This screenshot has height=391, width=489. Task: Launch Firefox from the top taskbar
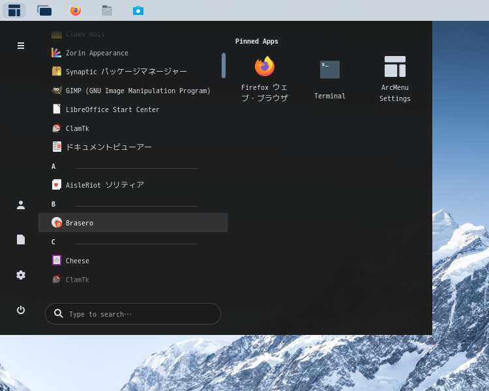click(x=76, y=10)
